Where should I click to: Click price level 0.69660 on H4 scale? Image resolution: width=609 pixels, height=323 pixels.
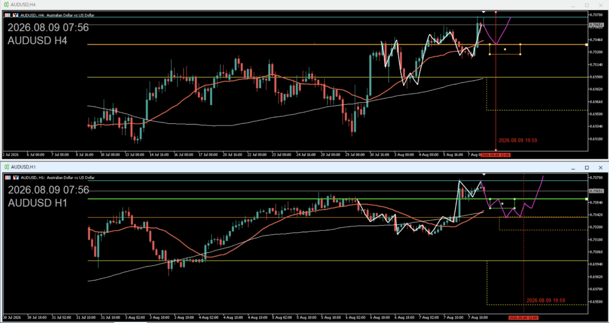pos(597,102)
